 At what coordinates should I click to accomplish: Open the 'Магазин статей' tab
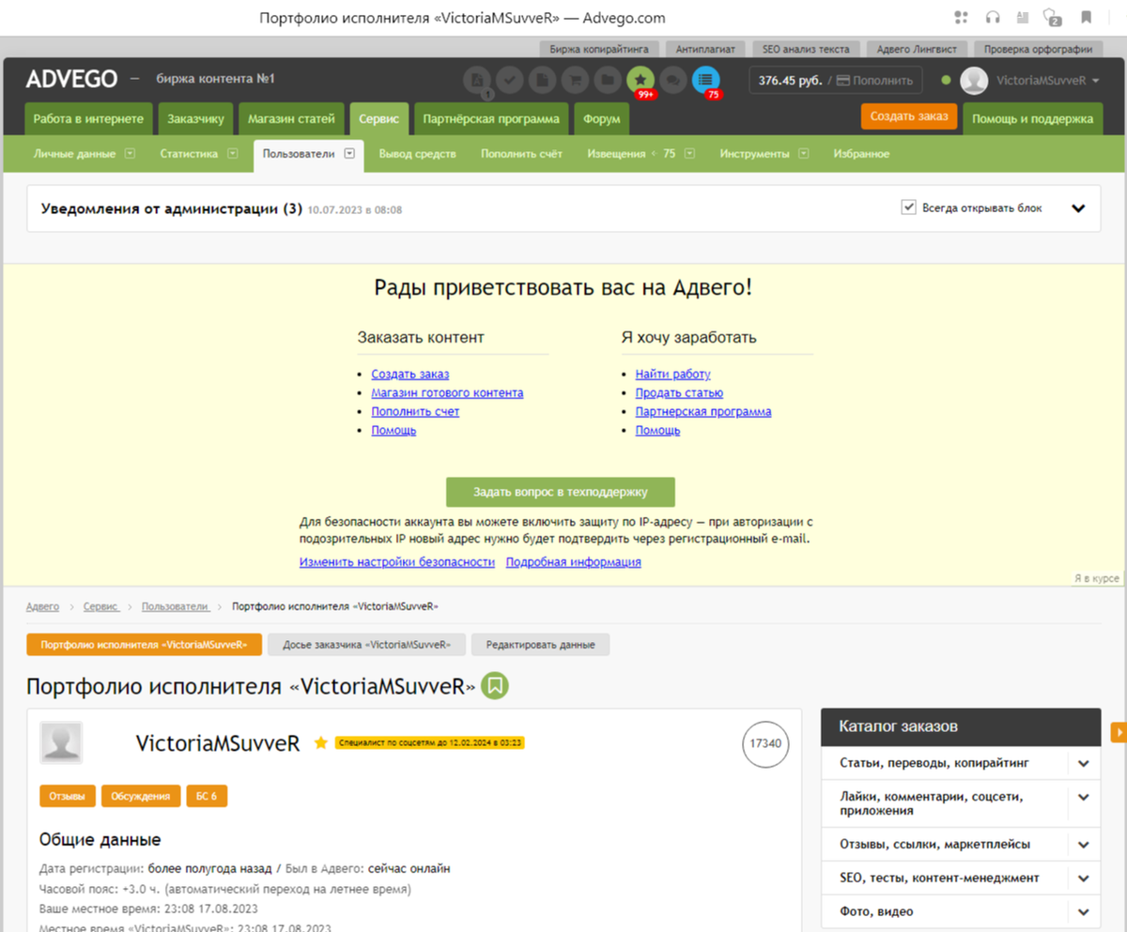tap(291, 119)
